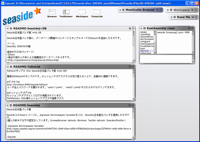Click up arrow in README-SeasideJ+DB scrollbar
This screenshot has width=200, height=142.
pos(134,34)
